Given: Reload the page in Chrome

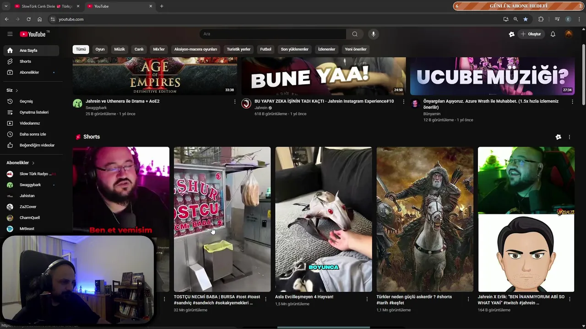Looking at the screenshot, I should [28, 19].
